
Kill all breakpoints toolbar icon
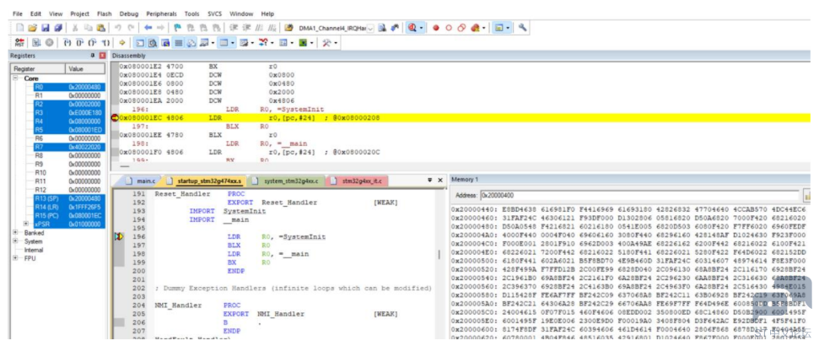click(x=475, y=28)
